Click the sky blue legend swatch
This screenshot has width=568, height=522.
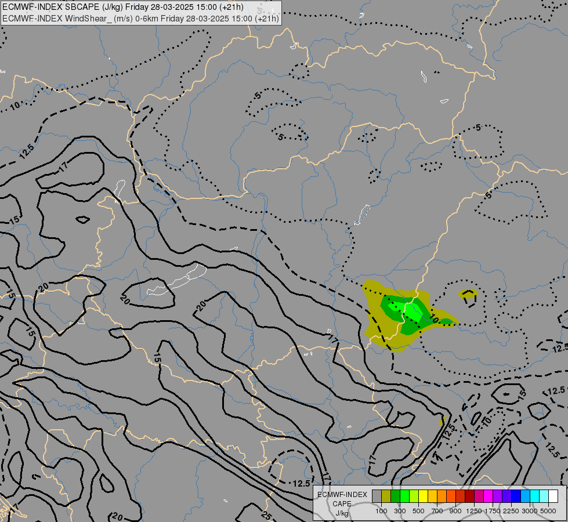coord(525,496)
